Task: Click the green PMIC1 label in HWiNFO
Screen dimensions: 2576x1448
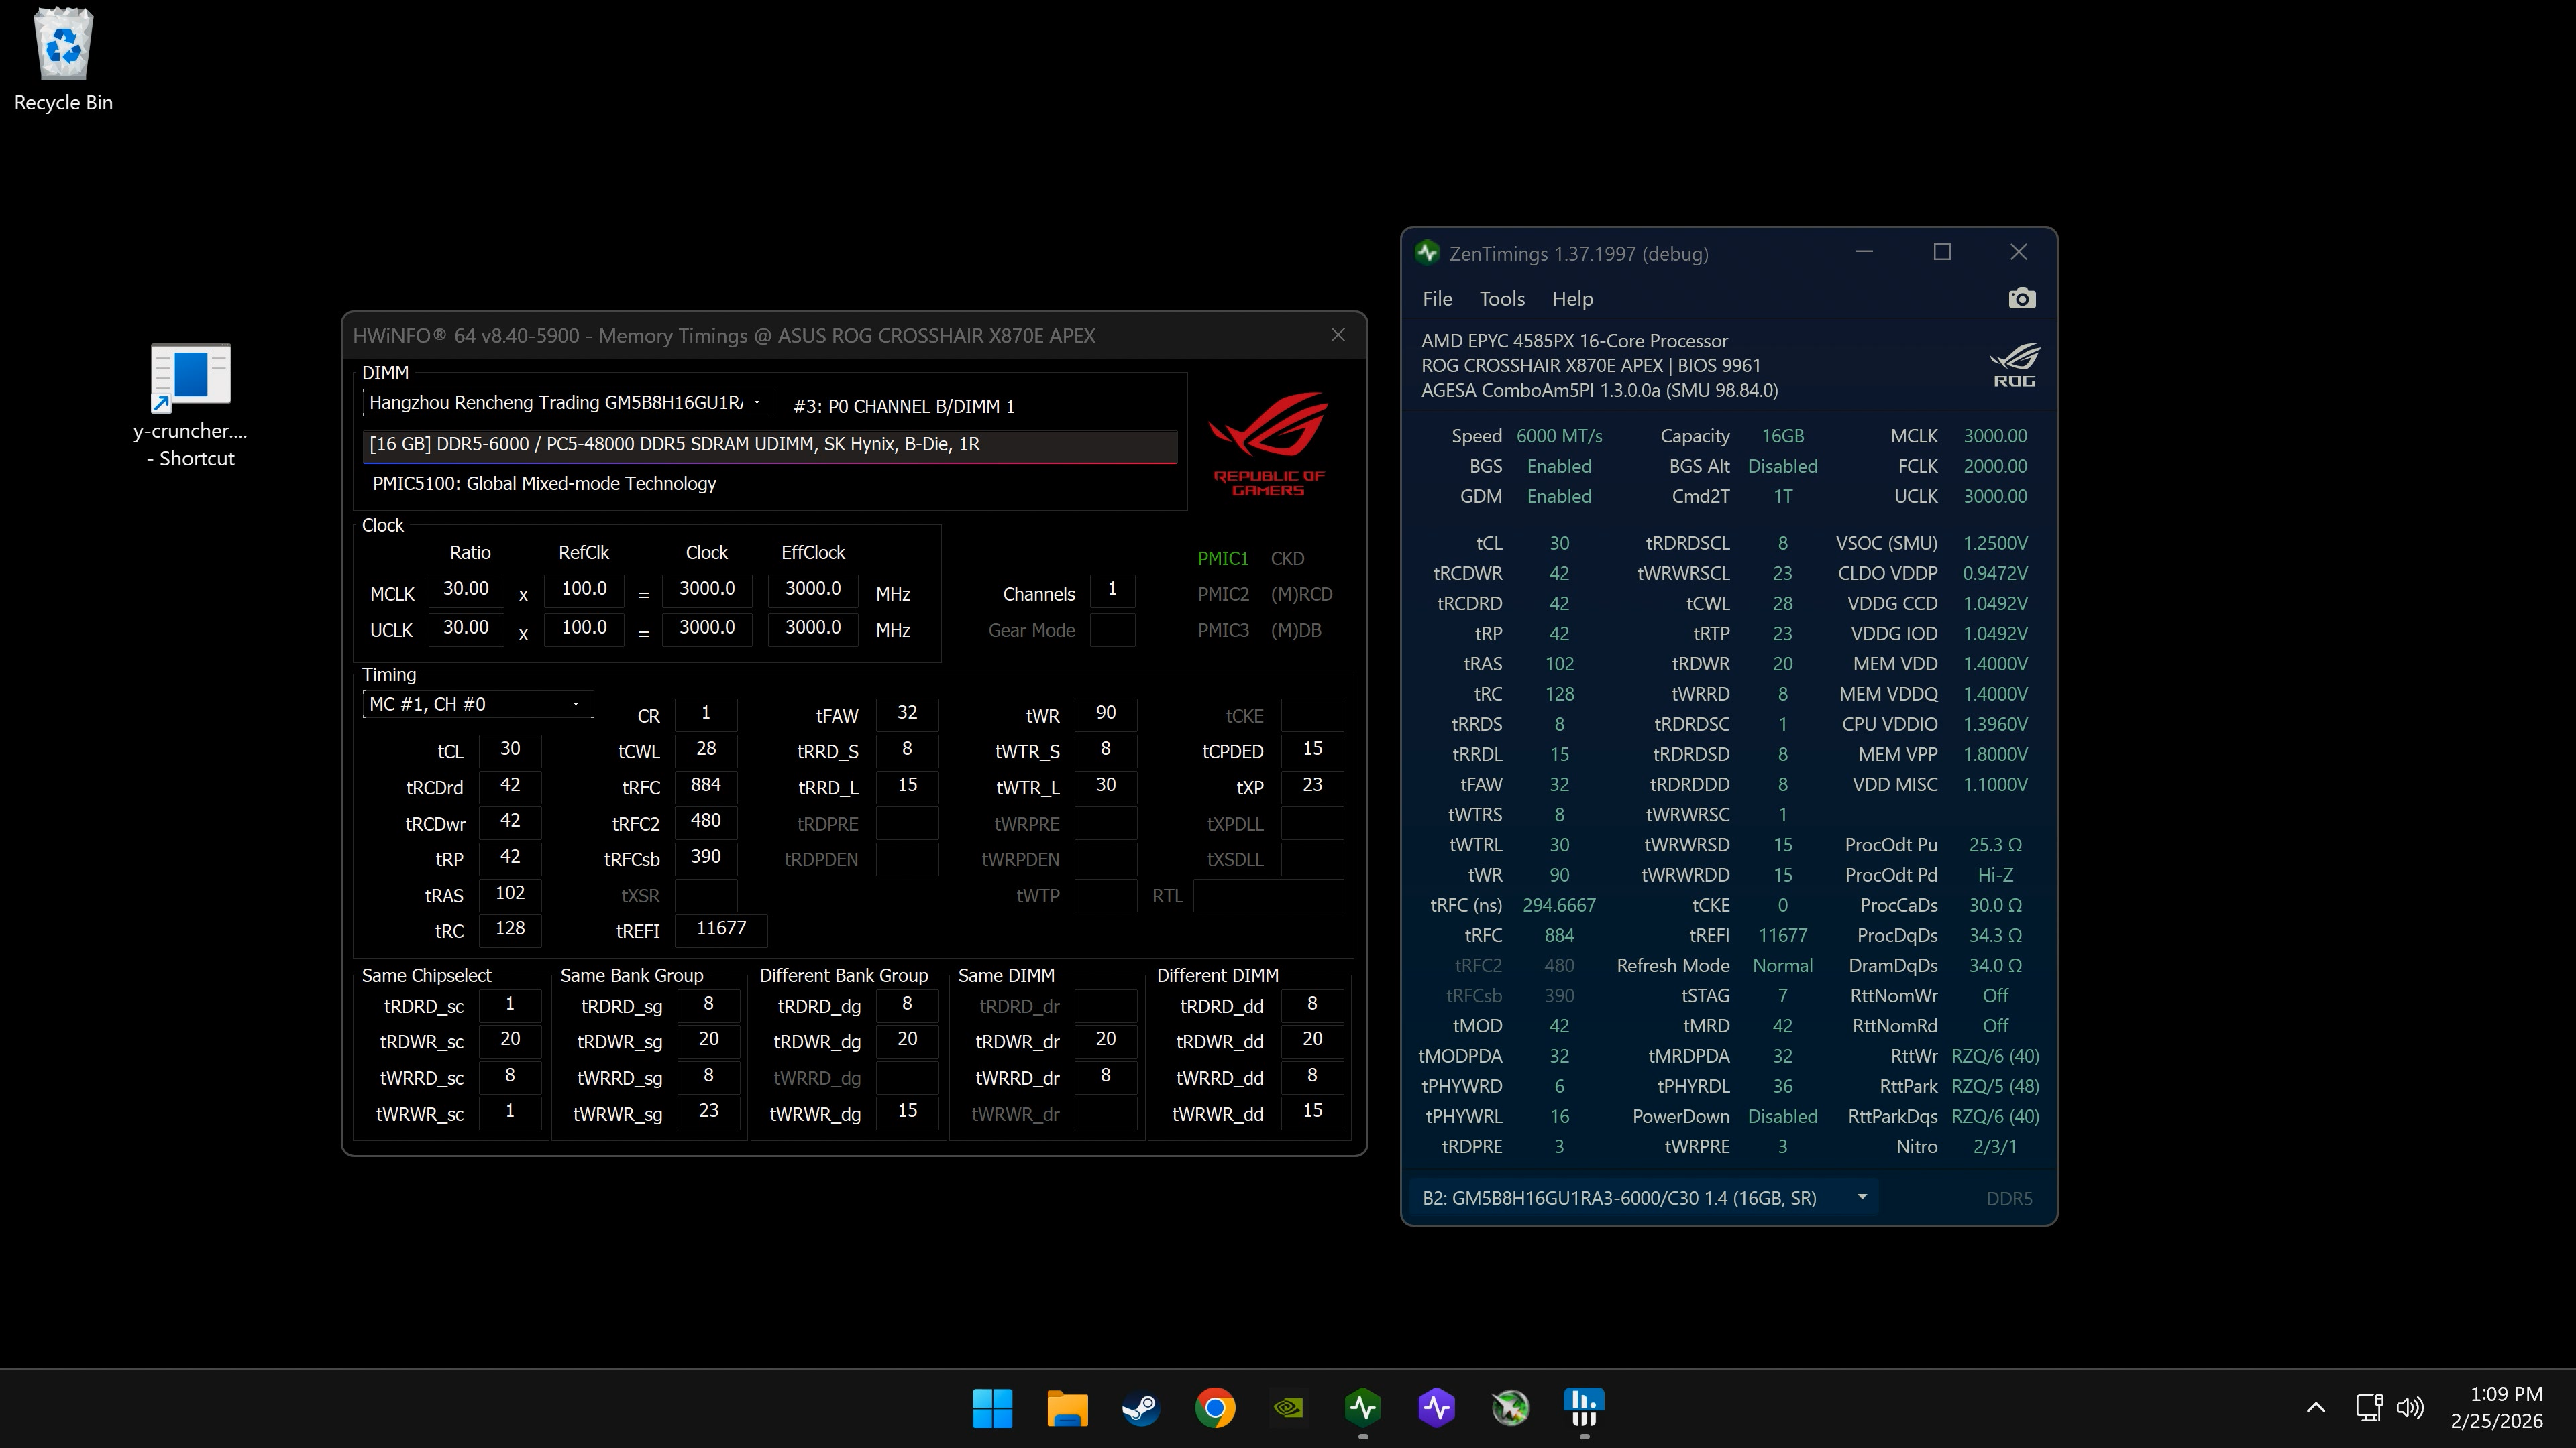Action: (1223, 558)
